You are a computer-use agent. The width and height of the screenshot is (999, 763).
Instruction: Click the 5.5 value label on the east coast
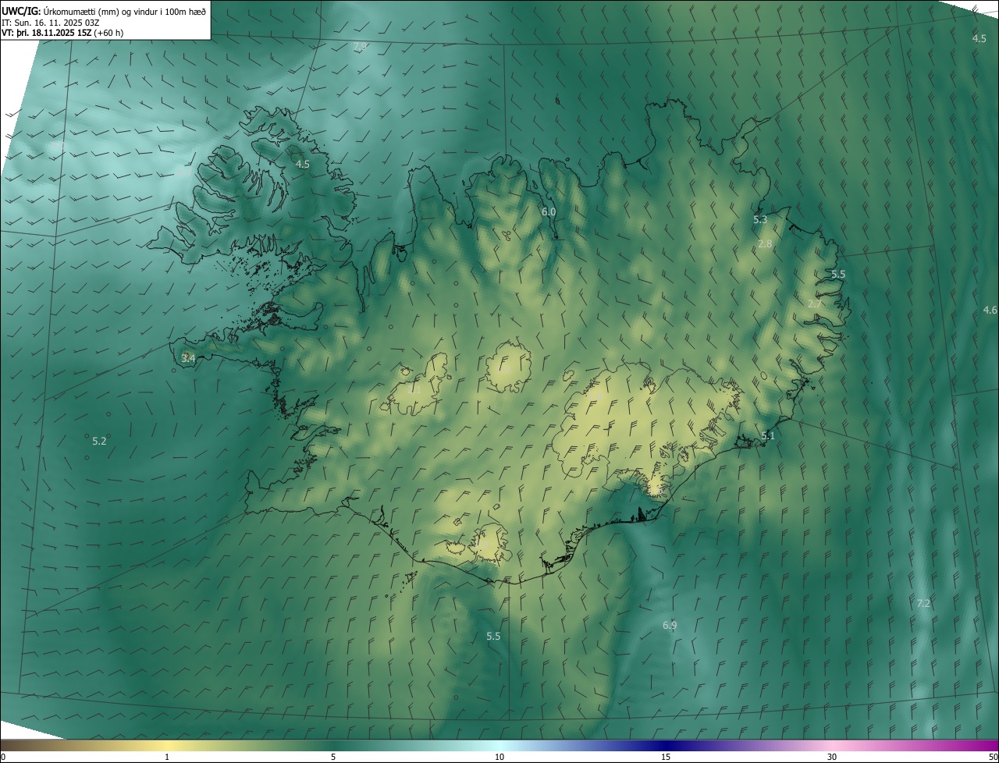[838, 275]
